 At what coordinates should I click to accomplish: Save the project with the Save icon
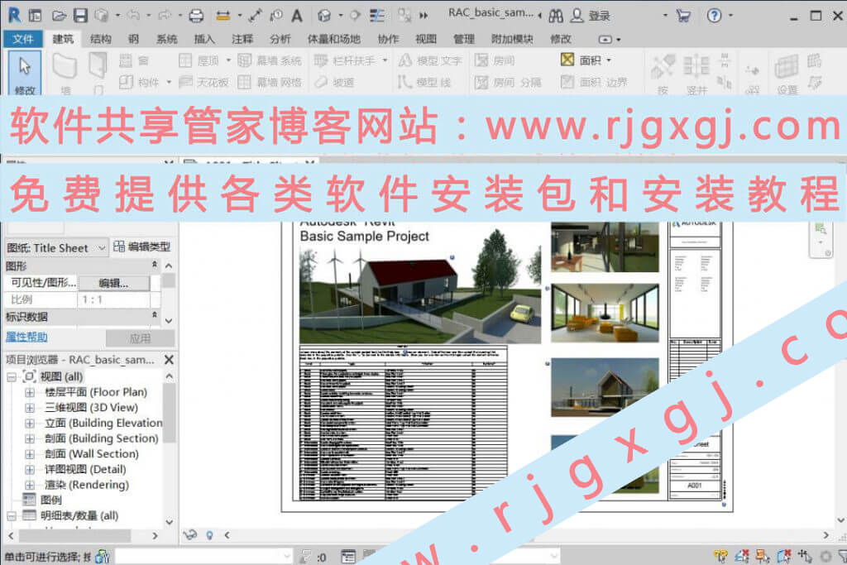click(x=80, y=16)
